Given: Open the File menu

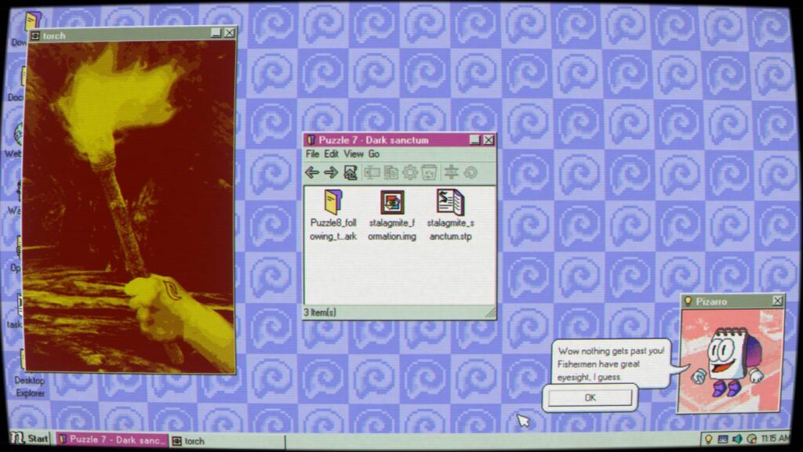Looking at the screenshot, I should coord(312,154).
